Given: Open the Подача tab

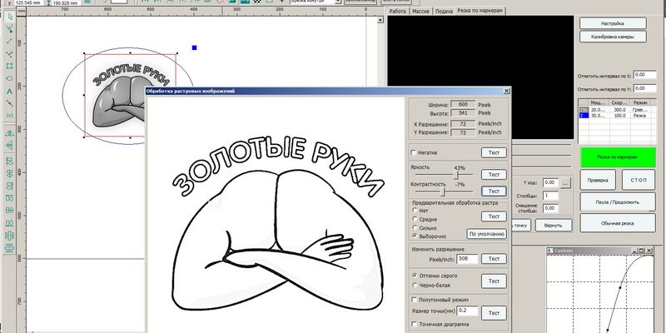Looking at the screenshot, I should 444,11.
